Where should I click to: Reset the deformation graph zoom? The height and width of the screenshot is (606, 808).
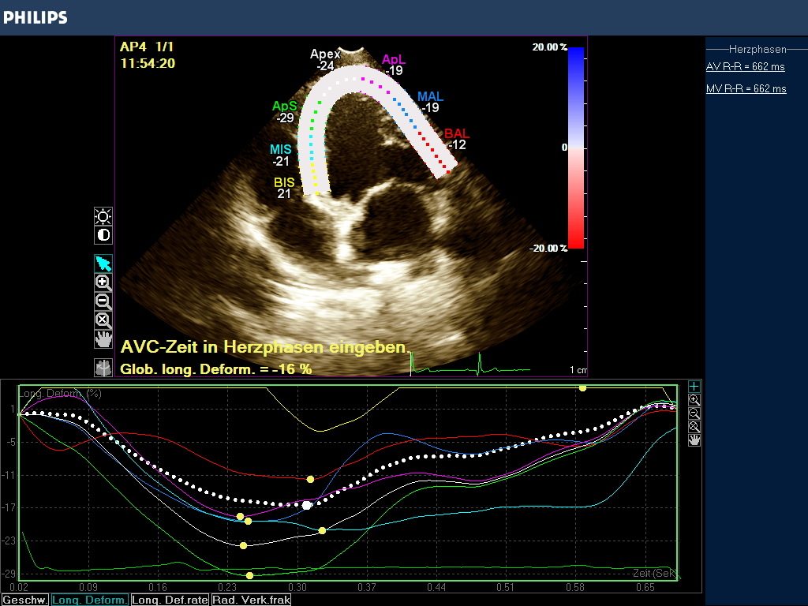click(694, 427)
